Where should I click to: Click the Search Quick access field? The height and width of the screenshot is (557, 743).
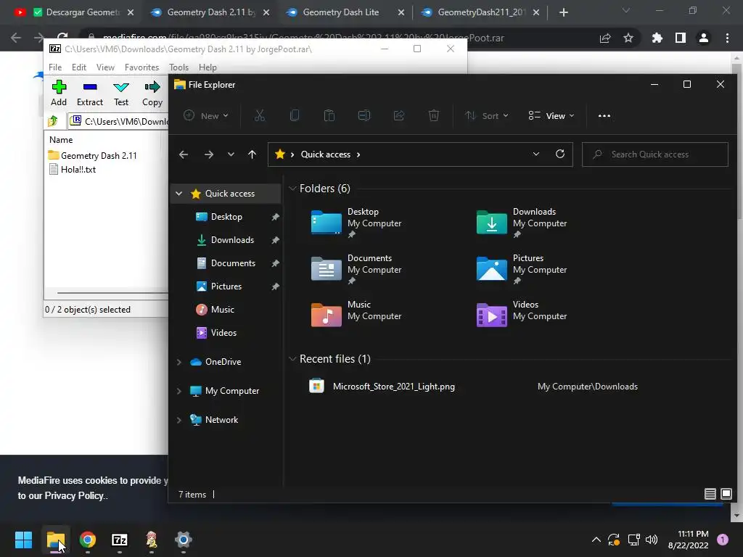pos(655,154)
